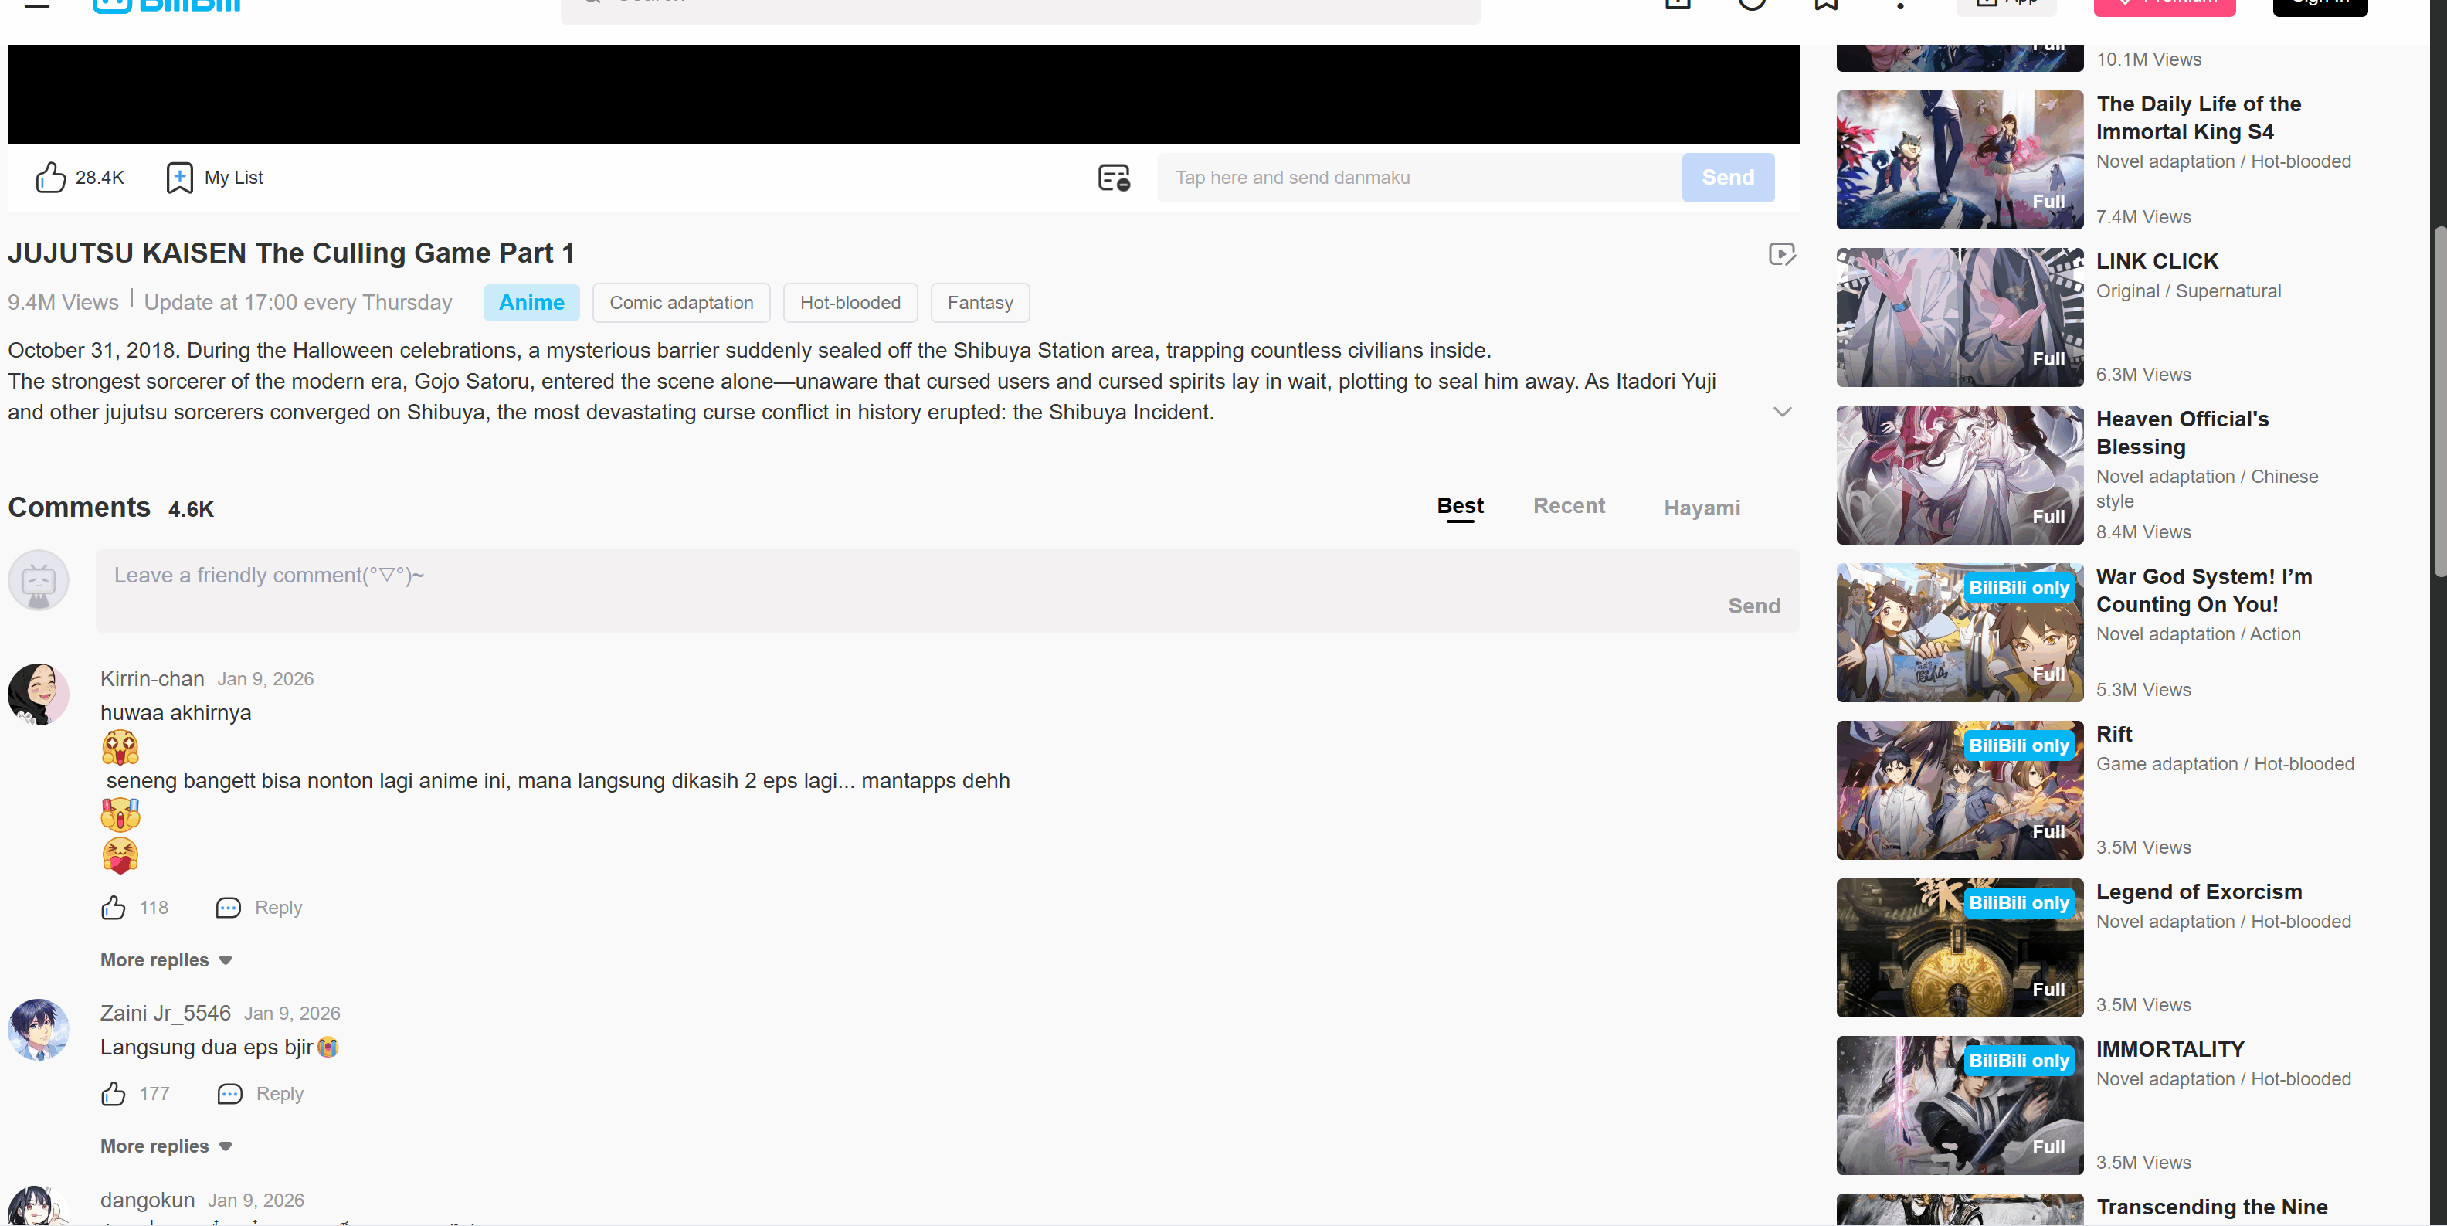The width and height of the screenshot is (2447, 1226).
Task: Switch comments to the Recent tab
Action: pyautogui.click(x=1568, y=505)
